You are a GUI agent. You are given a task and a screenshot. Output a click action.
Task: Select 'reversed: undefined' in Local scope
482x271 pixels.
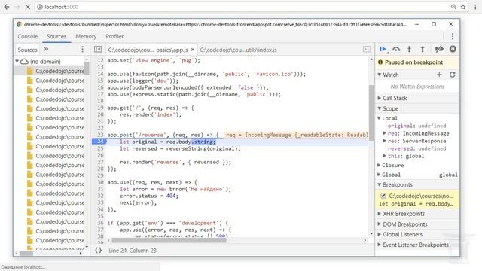[x=416, y=148]
